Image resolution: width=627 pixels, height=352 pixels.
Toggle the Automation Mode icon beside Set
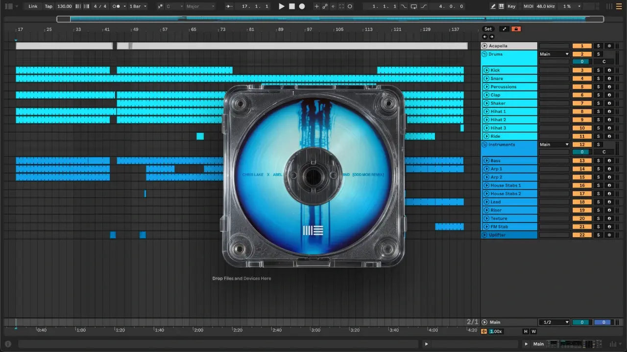click(x=504, y=29)
